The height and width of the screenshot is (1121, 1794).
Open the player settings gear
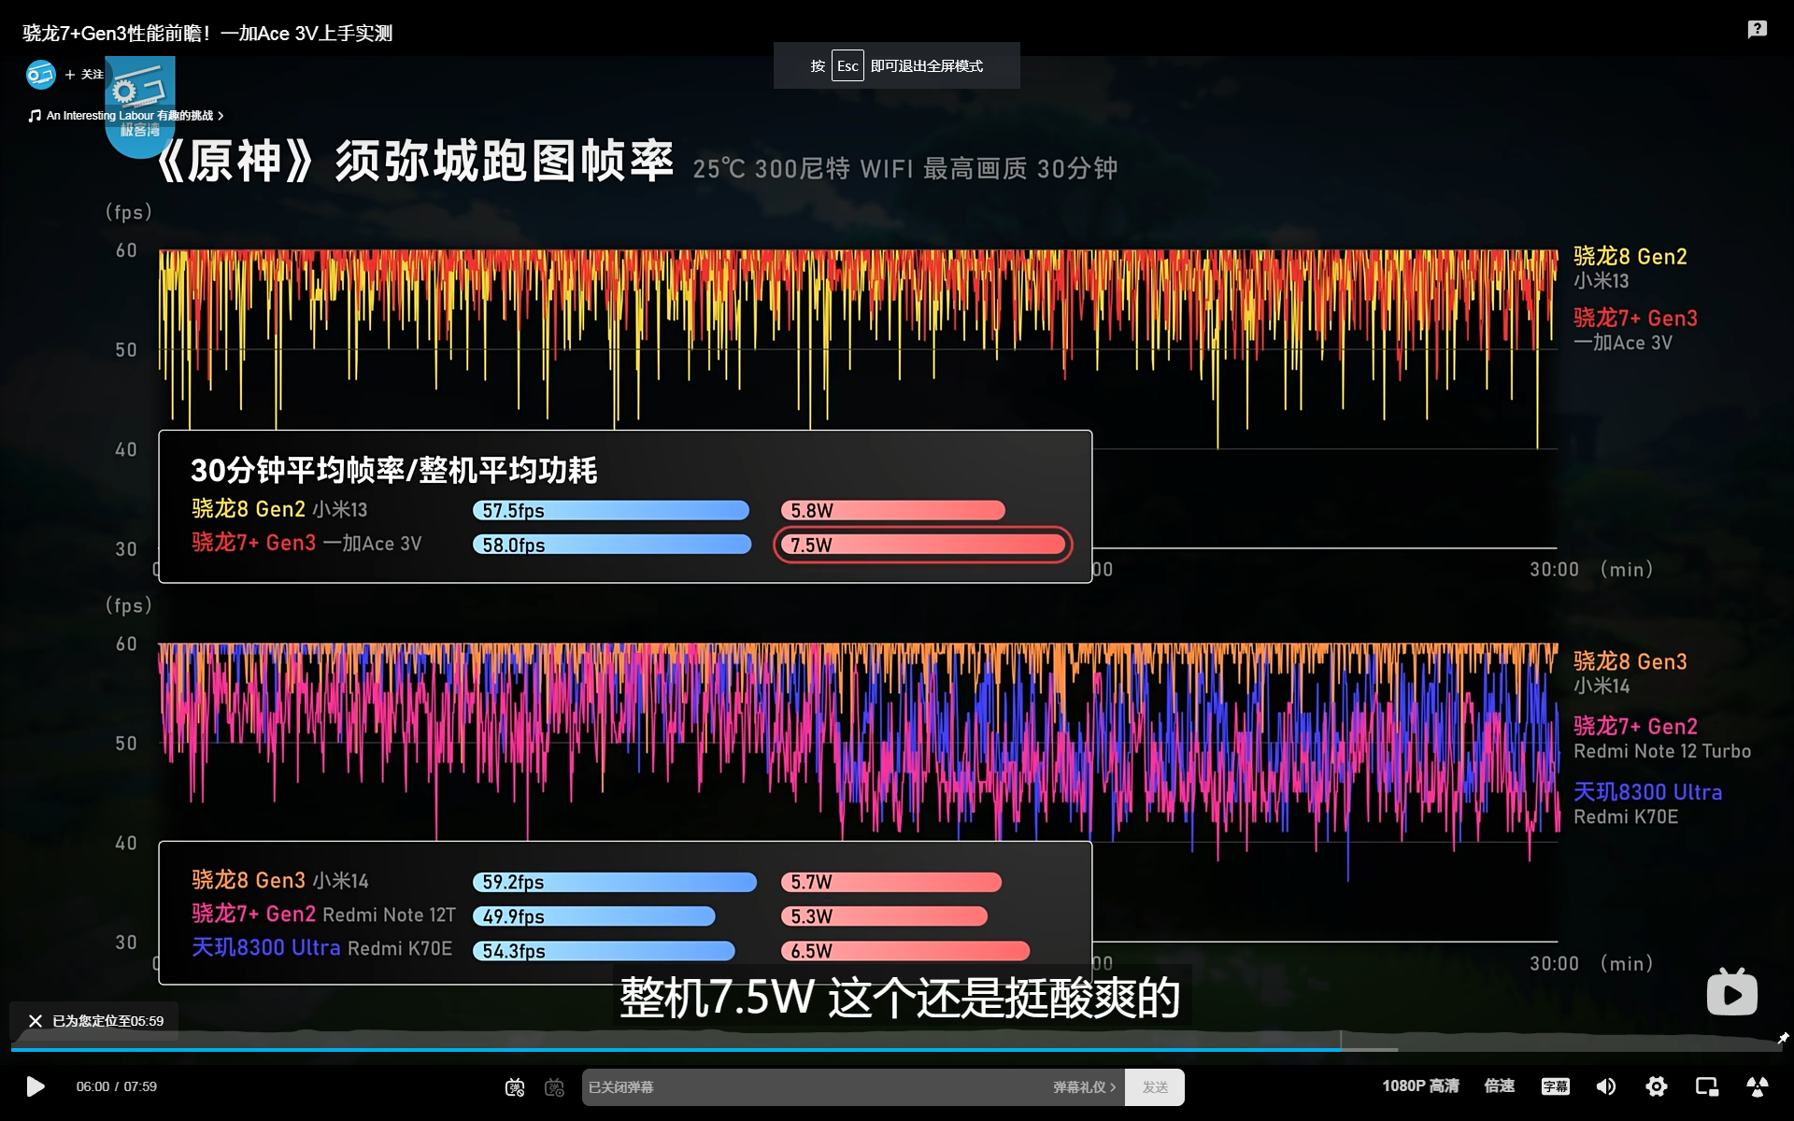pos(1657,1086)
